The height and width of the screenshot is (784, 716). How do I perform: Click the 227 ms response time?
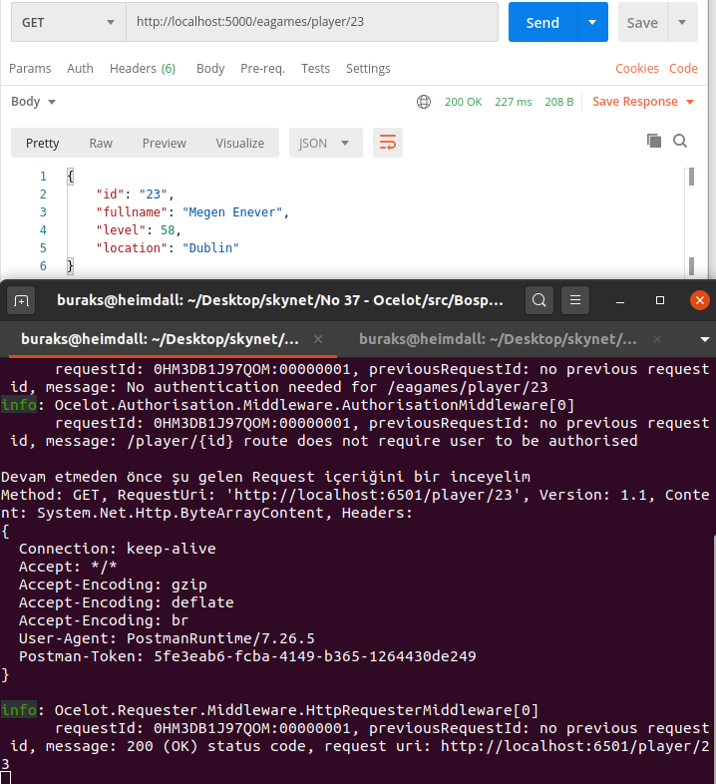(x=513, y=102)
